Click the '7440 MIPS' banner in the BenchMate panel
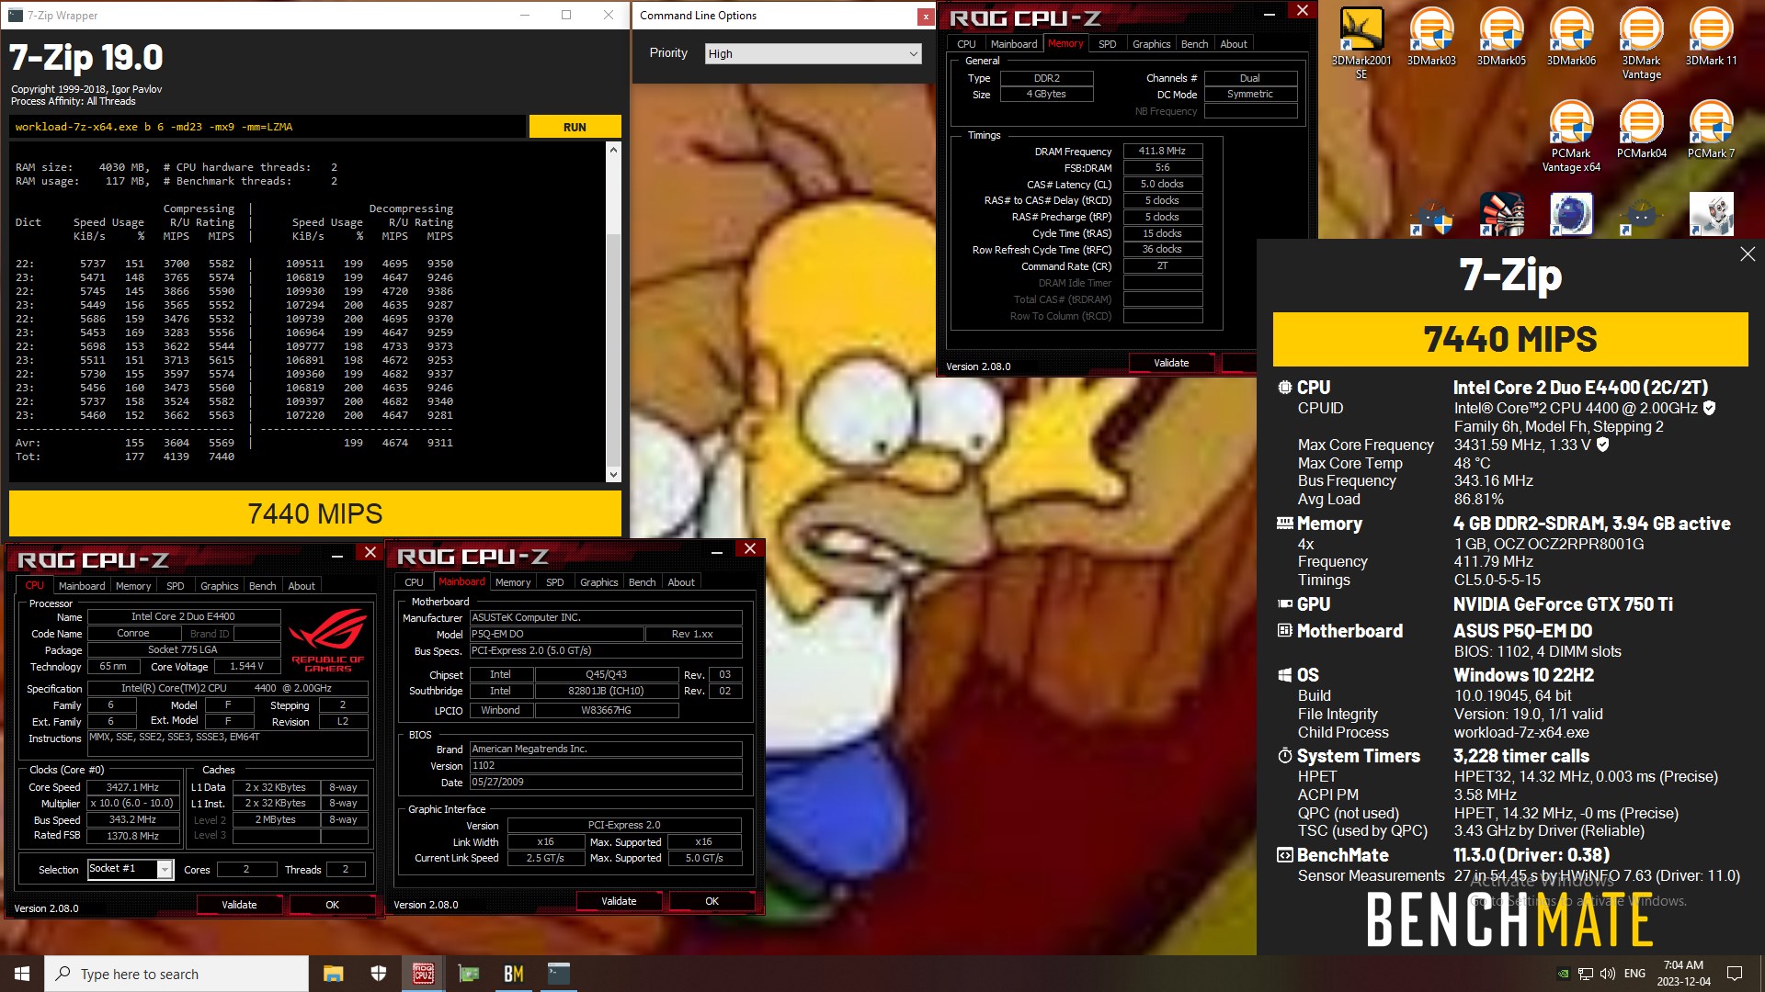 pos(1510,339)
